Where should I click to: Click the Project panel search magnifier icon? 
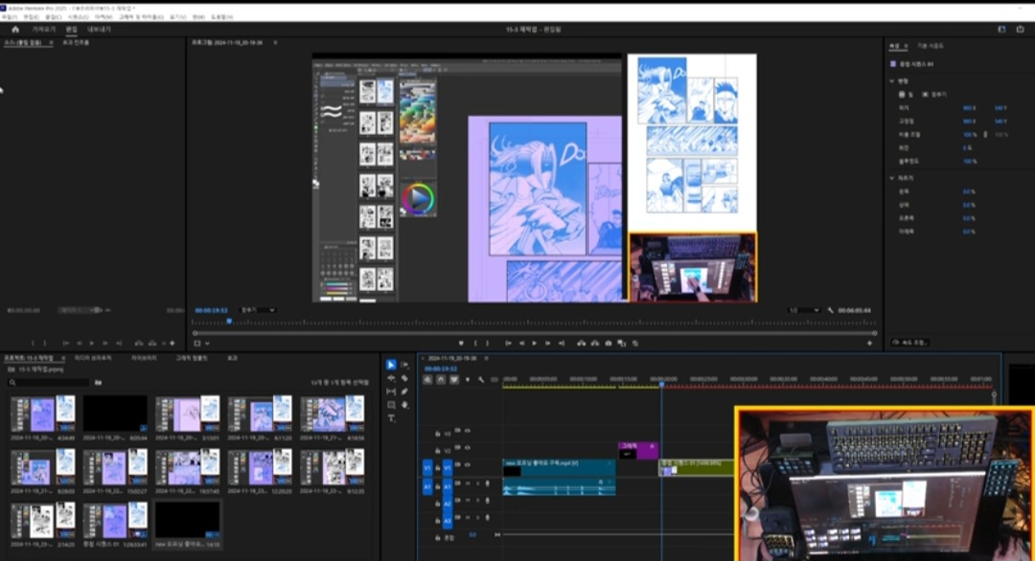(12, 382)
